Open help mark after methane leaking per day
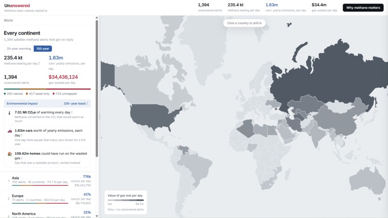The height and width of the screenshot is (218, 388). coord(39,64)
